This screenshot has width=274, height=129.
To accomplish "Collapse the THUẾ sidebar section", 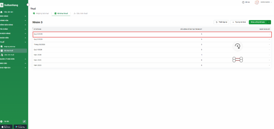I will [x=13, y=42].
